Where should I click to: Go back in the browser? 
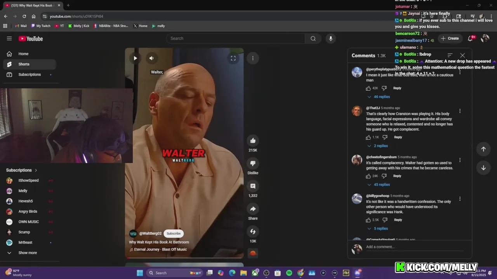tap(5, 16)
